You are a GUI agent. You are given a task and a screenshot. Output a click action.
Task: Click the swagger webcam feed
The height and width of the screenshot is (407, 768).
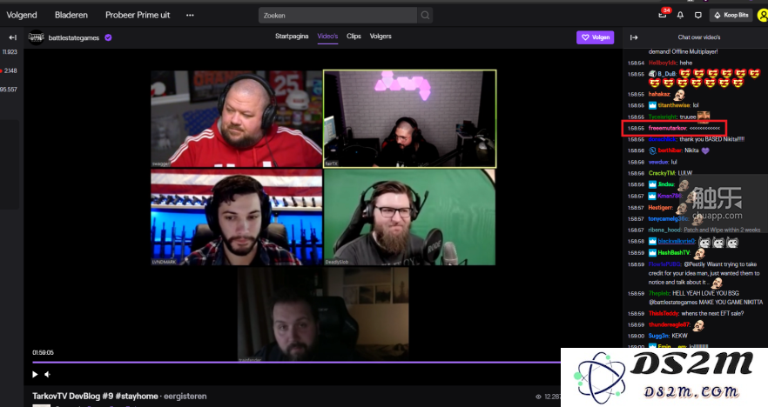237,119
